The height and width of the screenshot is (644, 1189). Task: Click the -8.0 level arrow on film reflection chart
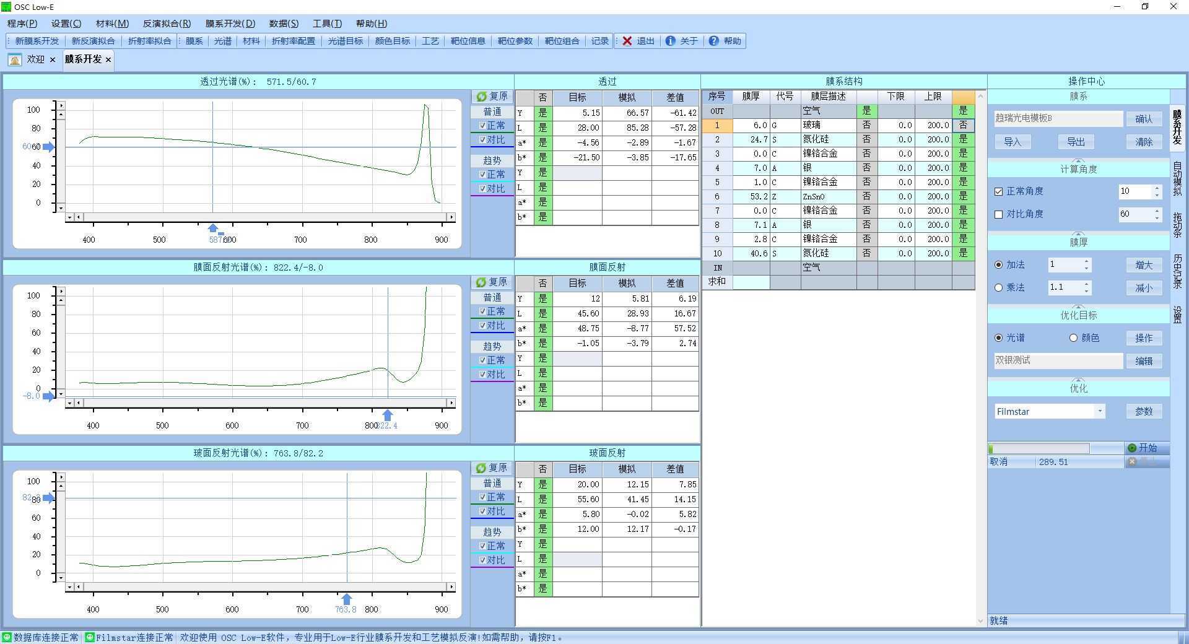48,396
